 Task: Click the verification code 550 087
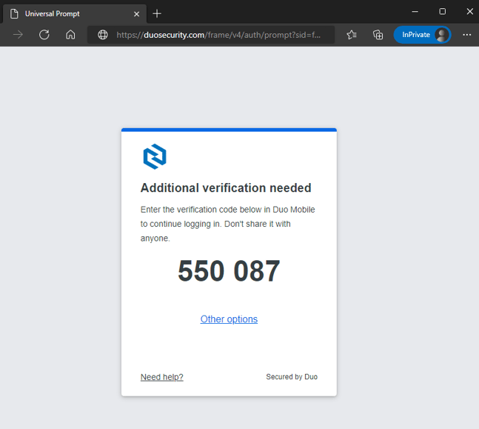229,270
